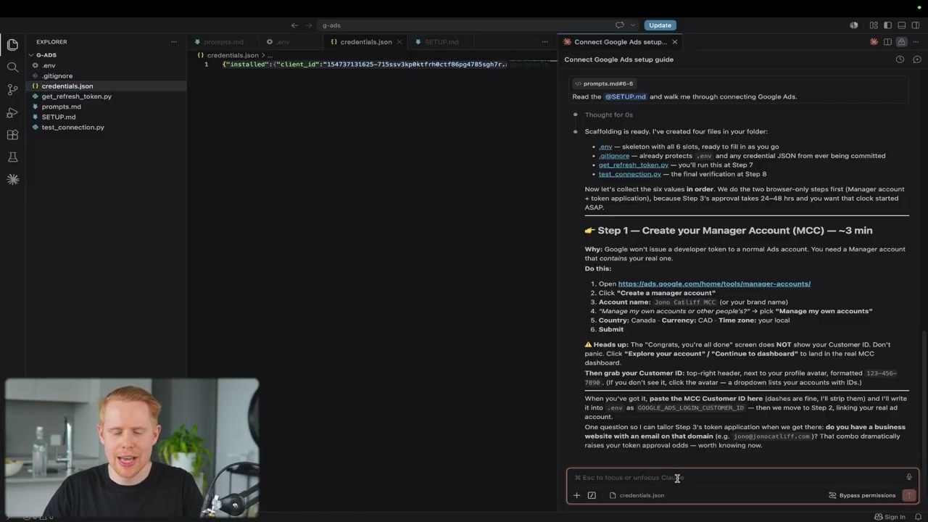Open chat icon in title bar
This screenshot has height=522, width=928.
[620, 25]
